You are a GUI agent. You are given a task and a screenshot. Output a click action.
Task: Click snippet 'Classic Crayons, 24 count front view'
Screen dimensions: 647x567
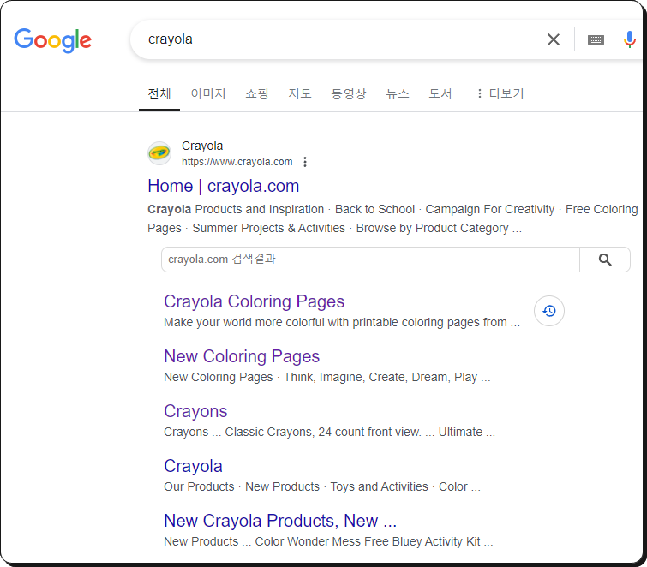tap(322, 432)
